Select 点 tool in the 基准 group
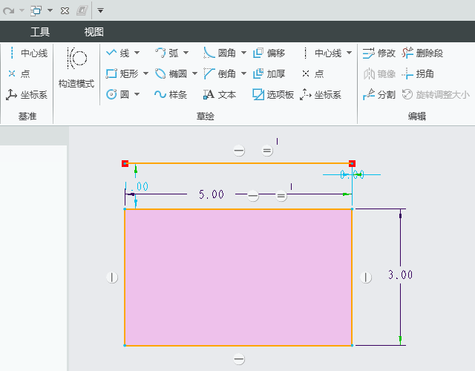The width and height of the screenshot is (475, 371). (19, 73)
